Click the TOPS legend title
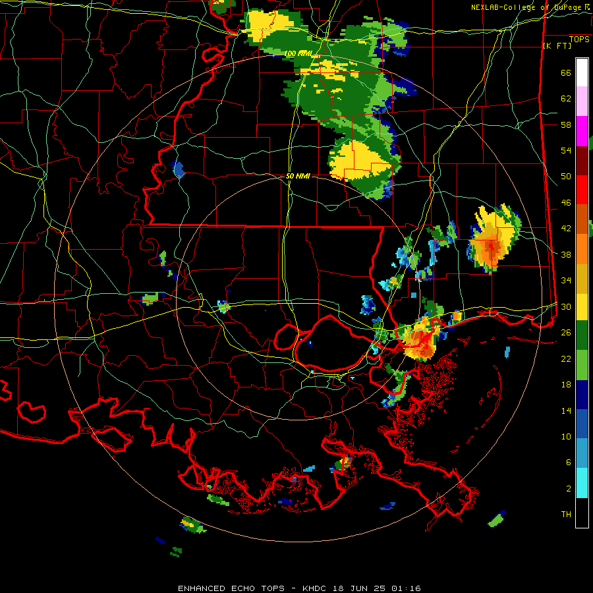This screenshot has height=593, width=593. [x=579, y=40]
